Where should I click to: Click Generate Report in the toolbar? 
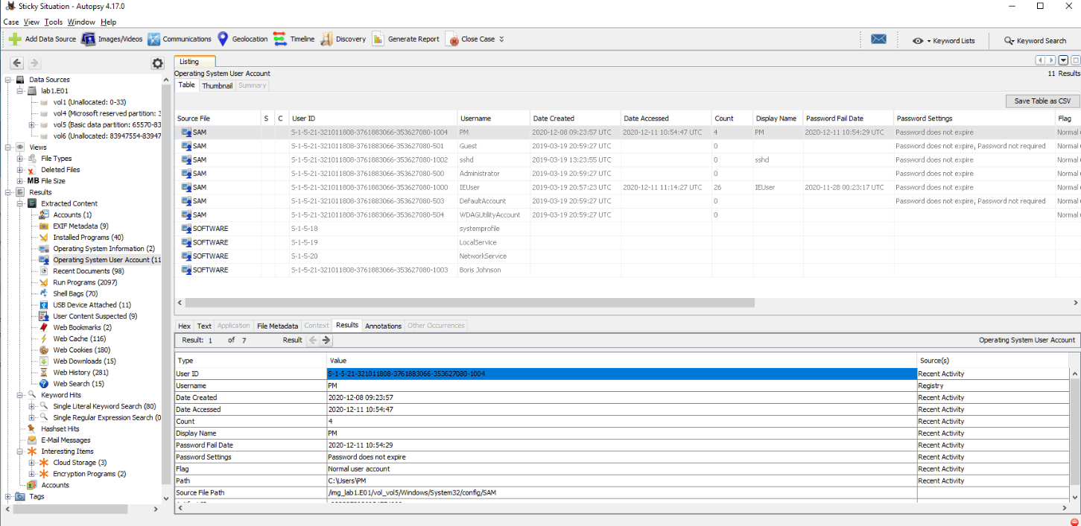tap(405, 39)
